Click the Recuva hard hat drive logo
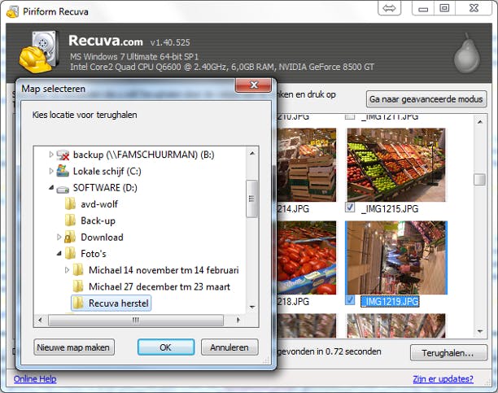Viewport: 498px width, 393px height. coord(39,52)
